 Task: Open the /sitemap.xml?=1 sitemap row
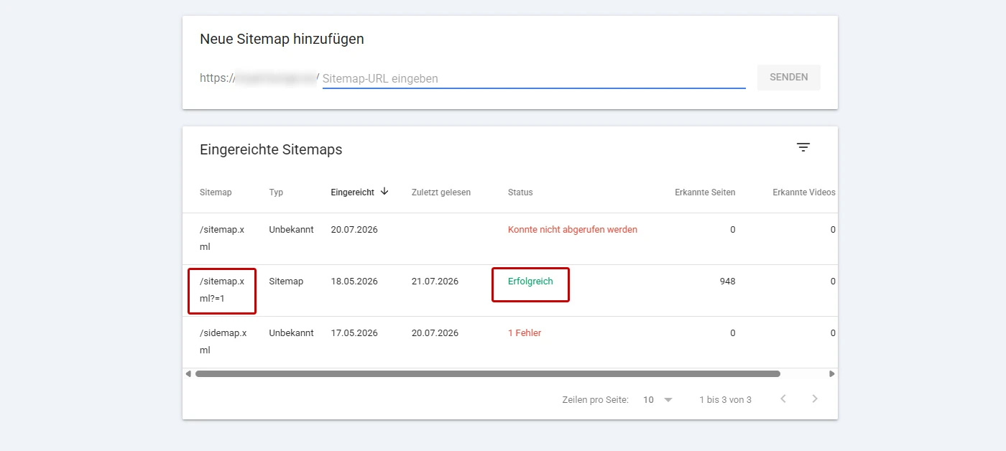(x=509, y=290)
